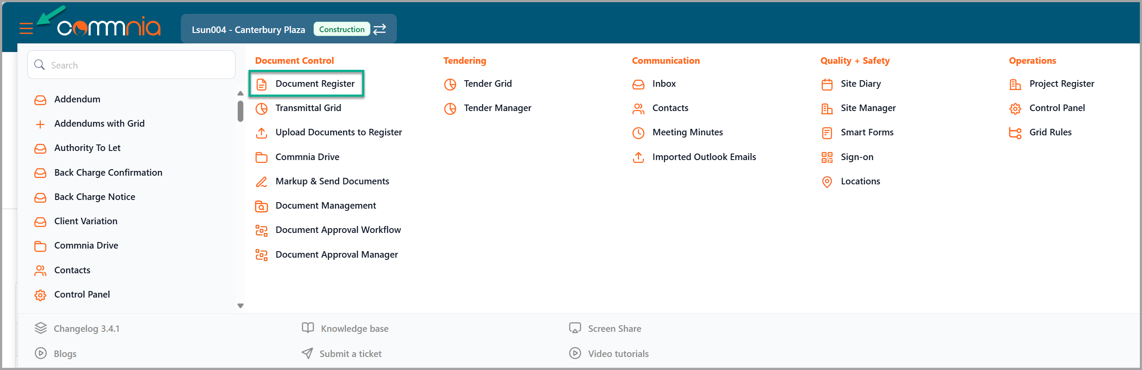1142x370 pixels.
Task: Click the Construction badge
Action: pyautogui.click(x=341, y=29)
